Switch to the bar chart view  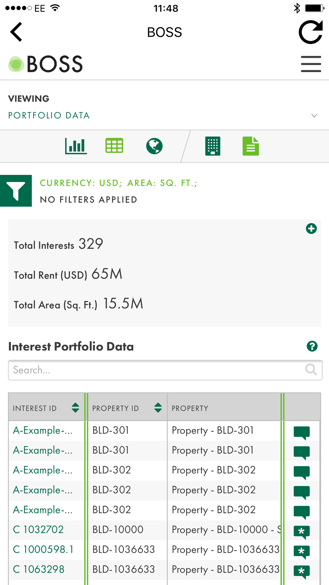(76, 146)
